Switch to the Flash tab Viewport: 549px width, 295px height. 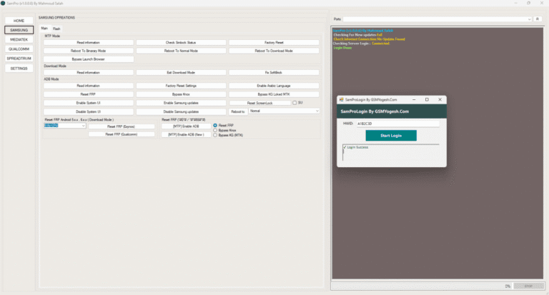pyautogui.click(x=56, y=29)
